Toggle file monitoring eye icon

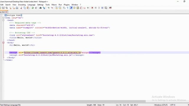[x=88, y=8]
